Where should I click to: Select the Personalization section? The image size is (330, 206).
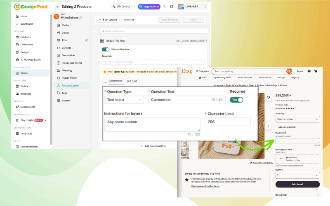click(x=71, y=86)
